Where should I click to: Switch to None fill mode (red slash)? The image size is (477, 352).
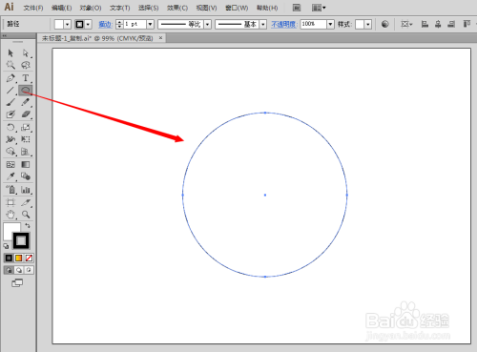29,258
